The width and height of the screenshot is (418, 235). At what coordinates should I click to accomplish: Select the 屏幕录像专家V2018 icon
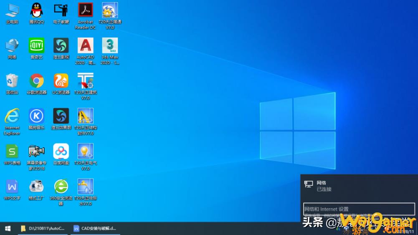pyautogui.click(x=36, y=157)
